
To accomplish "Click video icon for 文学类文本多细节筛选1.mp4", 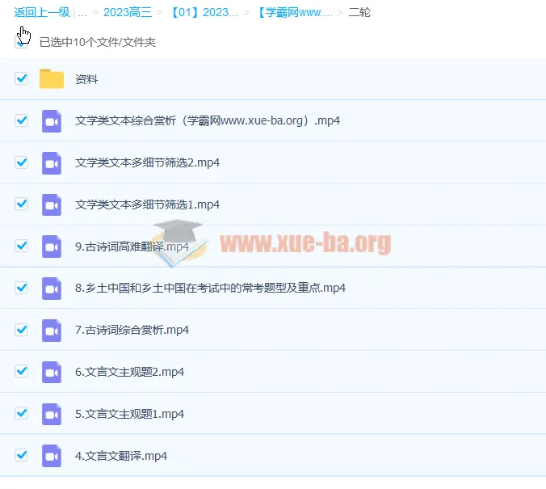I will pyautogui.click(x=52, y=204).
